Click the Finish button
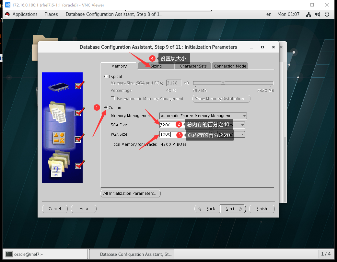 pyautogui.click(x=262, y=209)
